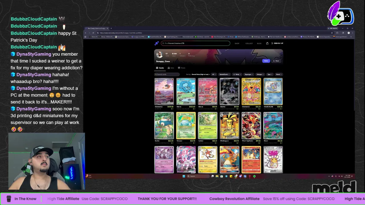This screenshot has height=205, width=365.
Task: Open the Kick Street bookmark
Action: click(x=202, y=37)
